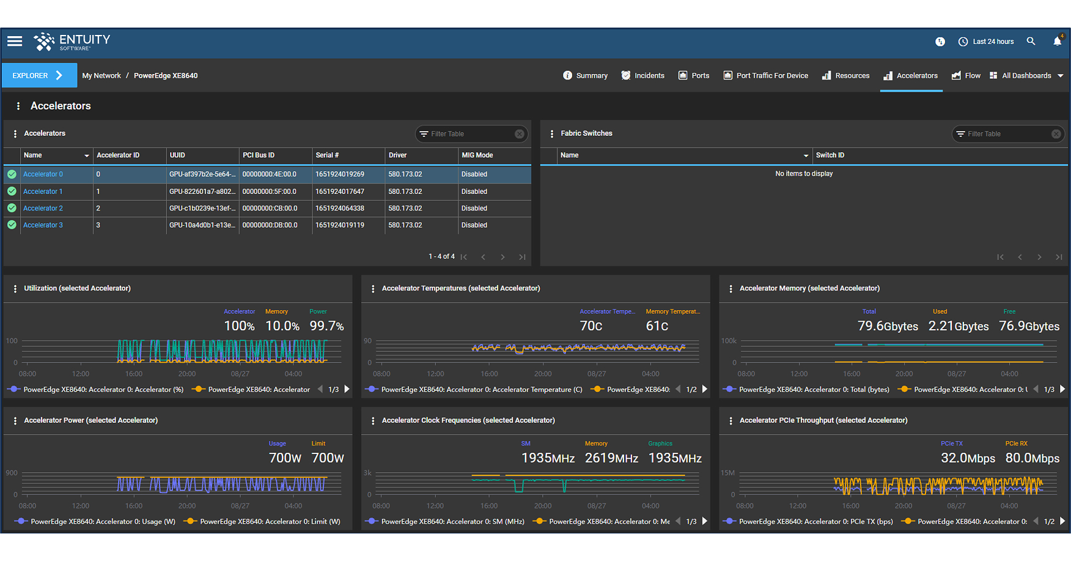
Task: Open the Accelerator 2 link
Action: (43, 209)
